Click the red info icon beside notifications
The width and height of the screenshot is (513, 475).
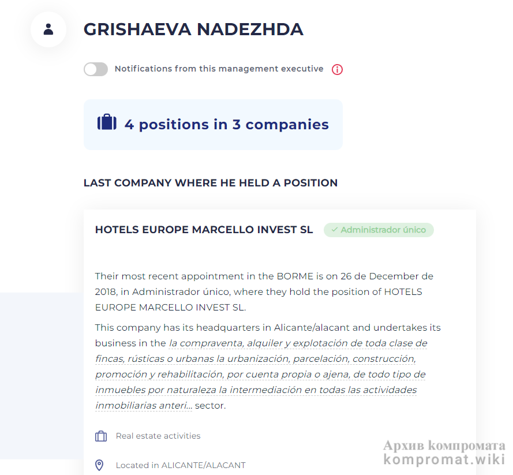(x=338, y=70)
